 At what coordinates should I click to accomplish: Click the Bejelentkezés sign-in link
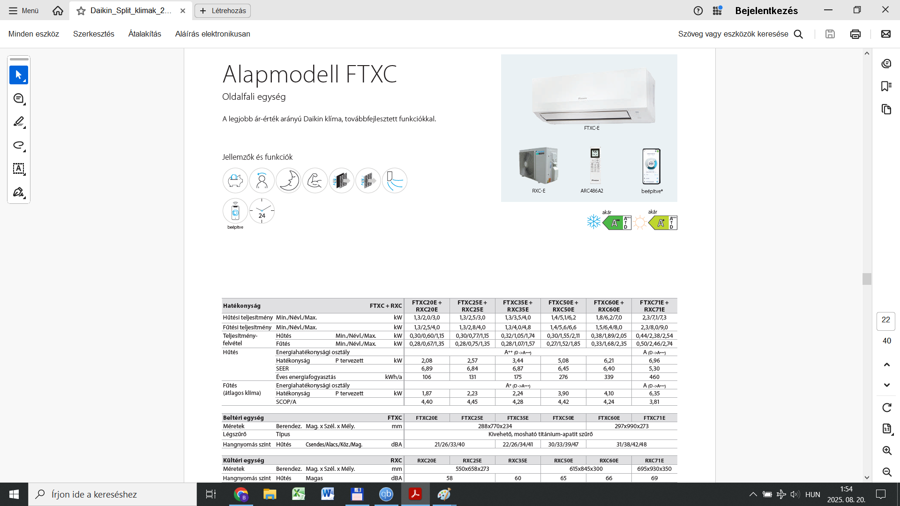click(x=766, y=11)
